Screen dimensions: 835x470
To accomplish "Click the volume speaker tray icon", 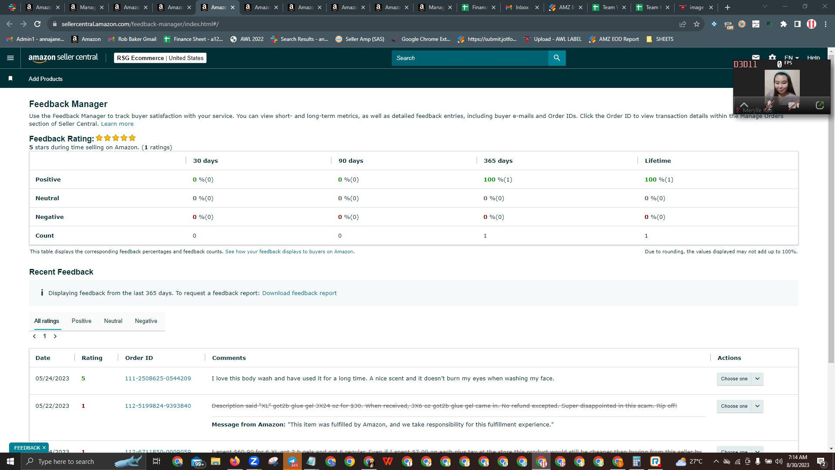I will [x=779, y=461].
